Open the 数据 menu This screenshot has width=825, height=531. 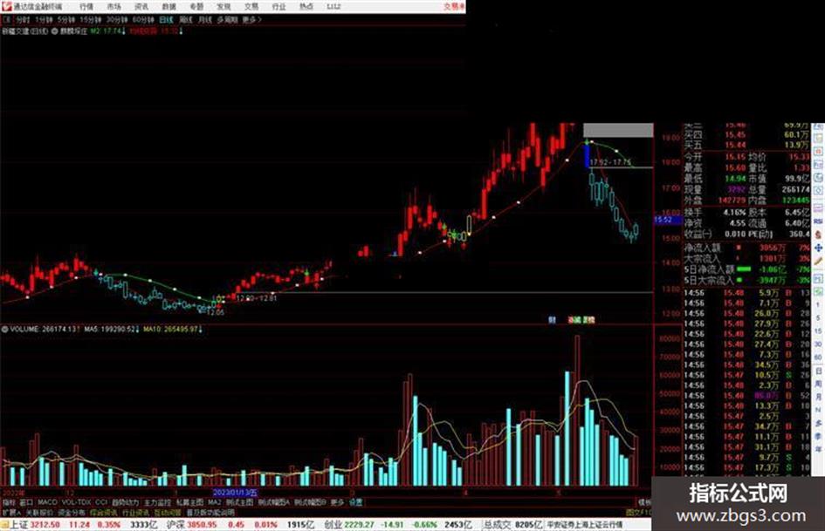[168, 7]
